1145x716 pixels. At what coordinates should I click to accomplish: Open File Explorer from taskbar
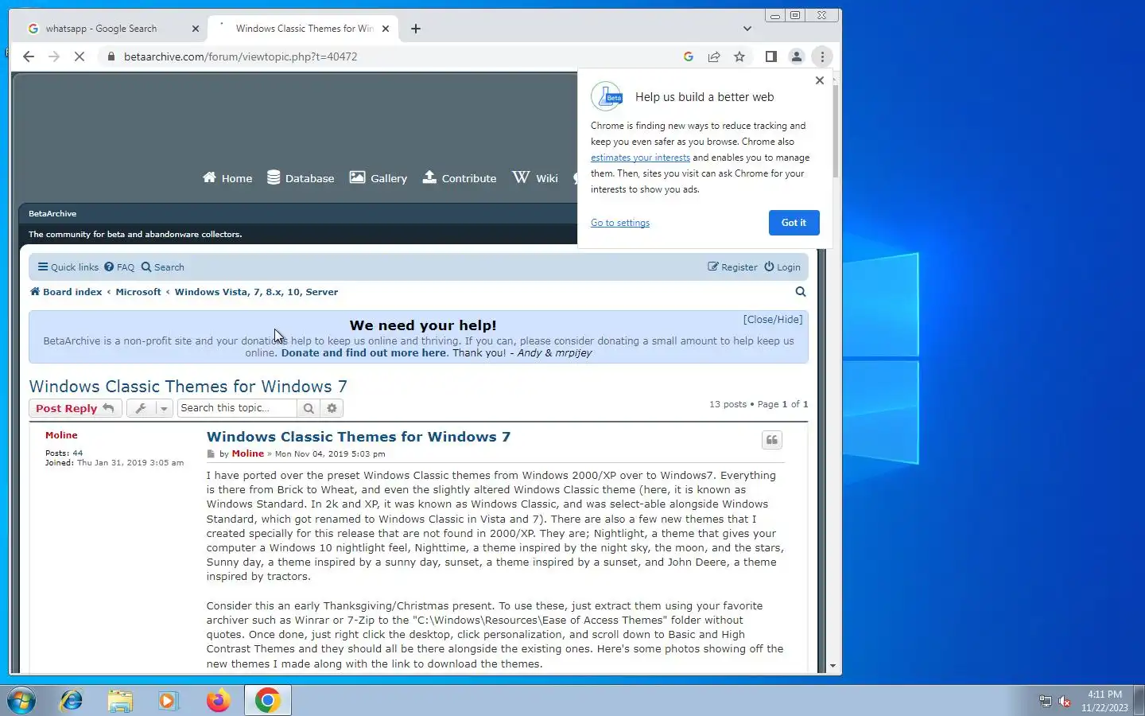point(120,701)
